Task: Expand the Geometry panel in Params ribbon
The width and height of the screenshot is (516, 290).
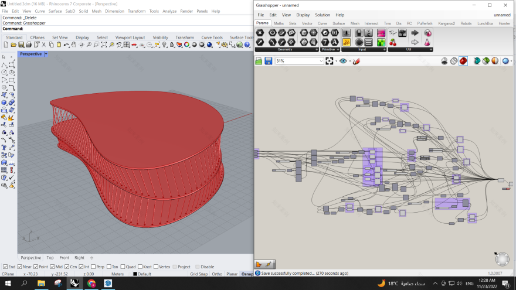Action: pos(318,50)
